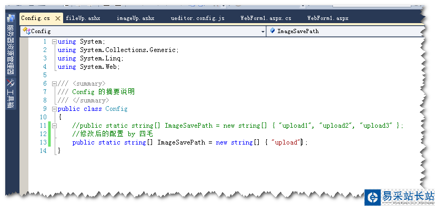This screenshot has height=206, width=435.
Task: Switch to the fileUp.ashx tab
Action: point(83,18)
